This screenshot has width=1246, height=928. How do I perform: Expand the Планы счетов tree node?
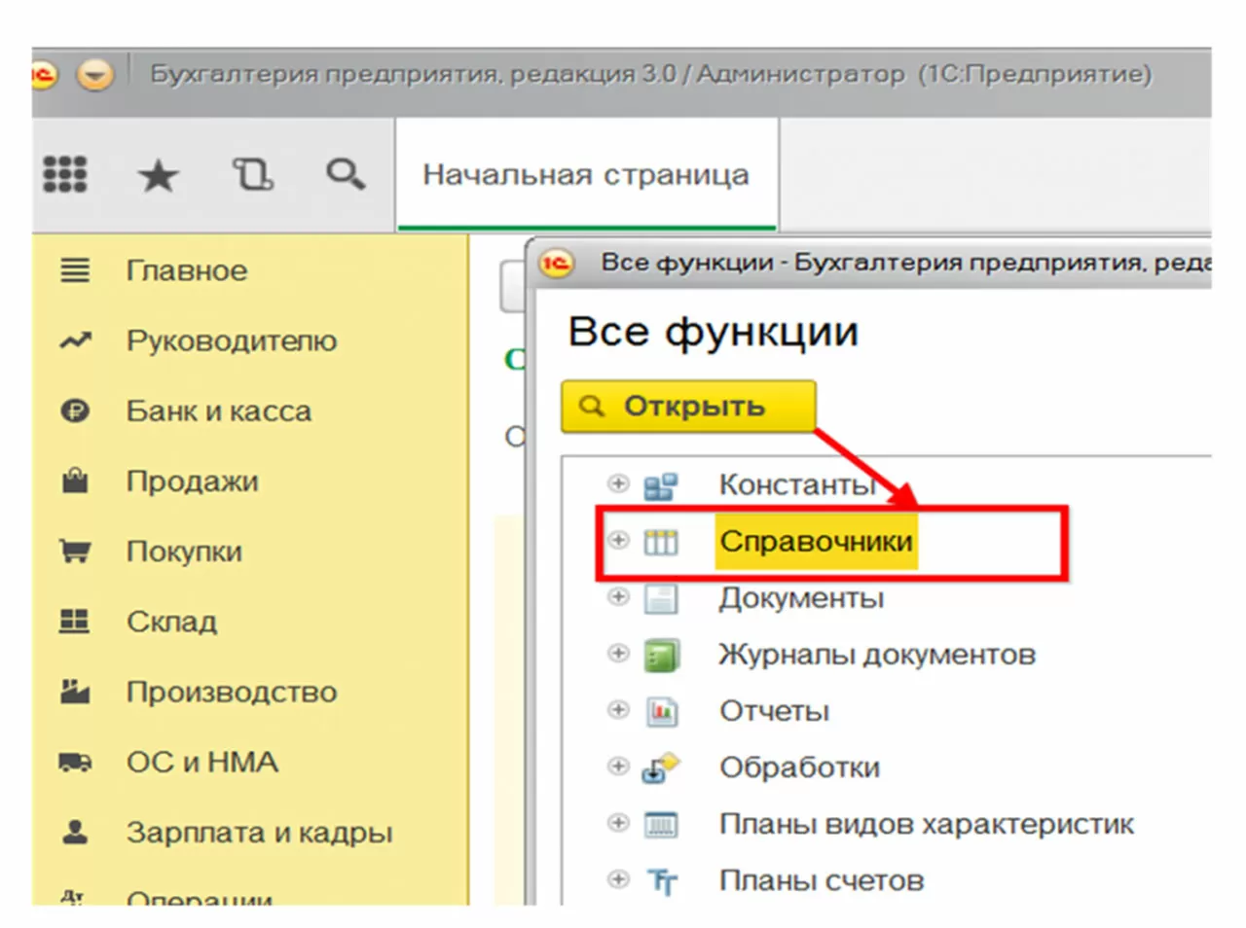tap(618, 878)
